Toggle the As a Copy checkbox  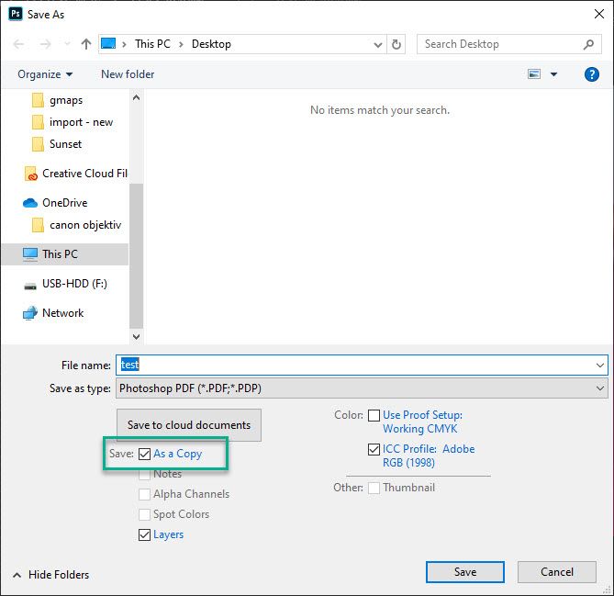coord(144,454)
